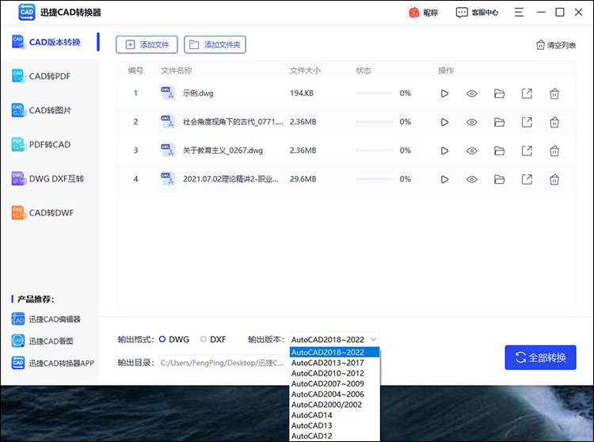Delete 示例.dwg from the list

[554, 93]
